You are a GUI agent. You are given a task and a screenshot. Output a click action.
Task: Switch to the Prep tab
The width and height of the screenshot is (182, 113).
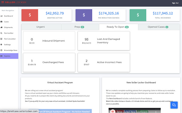pos(80,27)
